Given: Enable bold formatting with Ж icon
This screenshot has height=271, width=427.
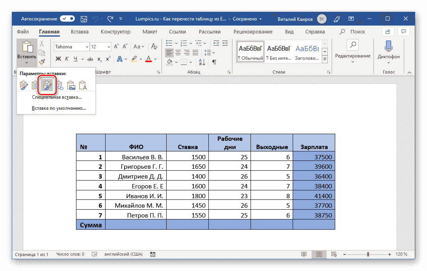Looking at the screenshot, I should click(x=58, y=59).
